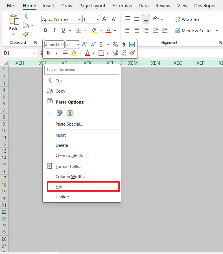Click the Orientation text rotation icon
This screenshot has width=223, height=254.
(156, 19)
